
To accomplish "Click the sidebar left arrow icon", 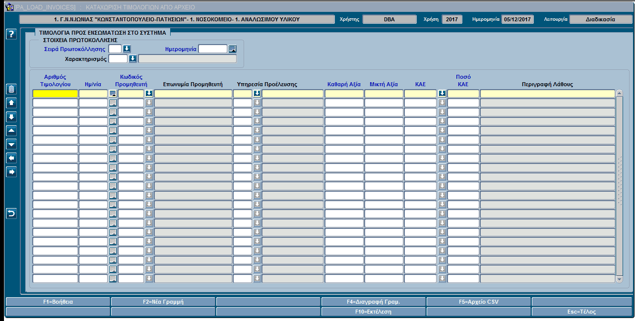I will pyautogui.click(x=11, y=158).
